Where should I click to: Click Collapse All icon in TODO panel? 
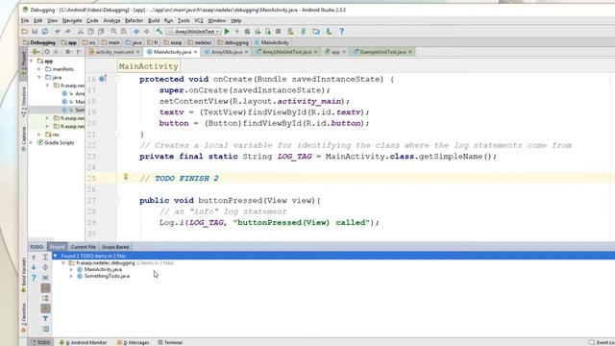click(x=45, y=267)
